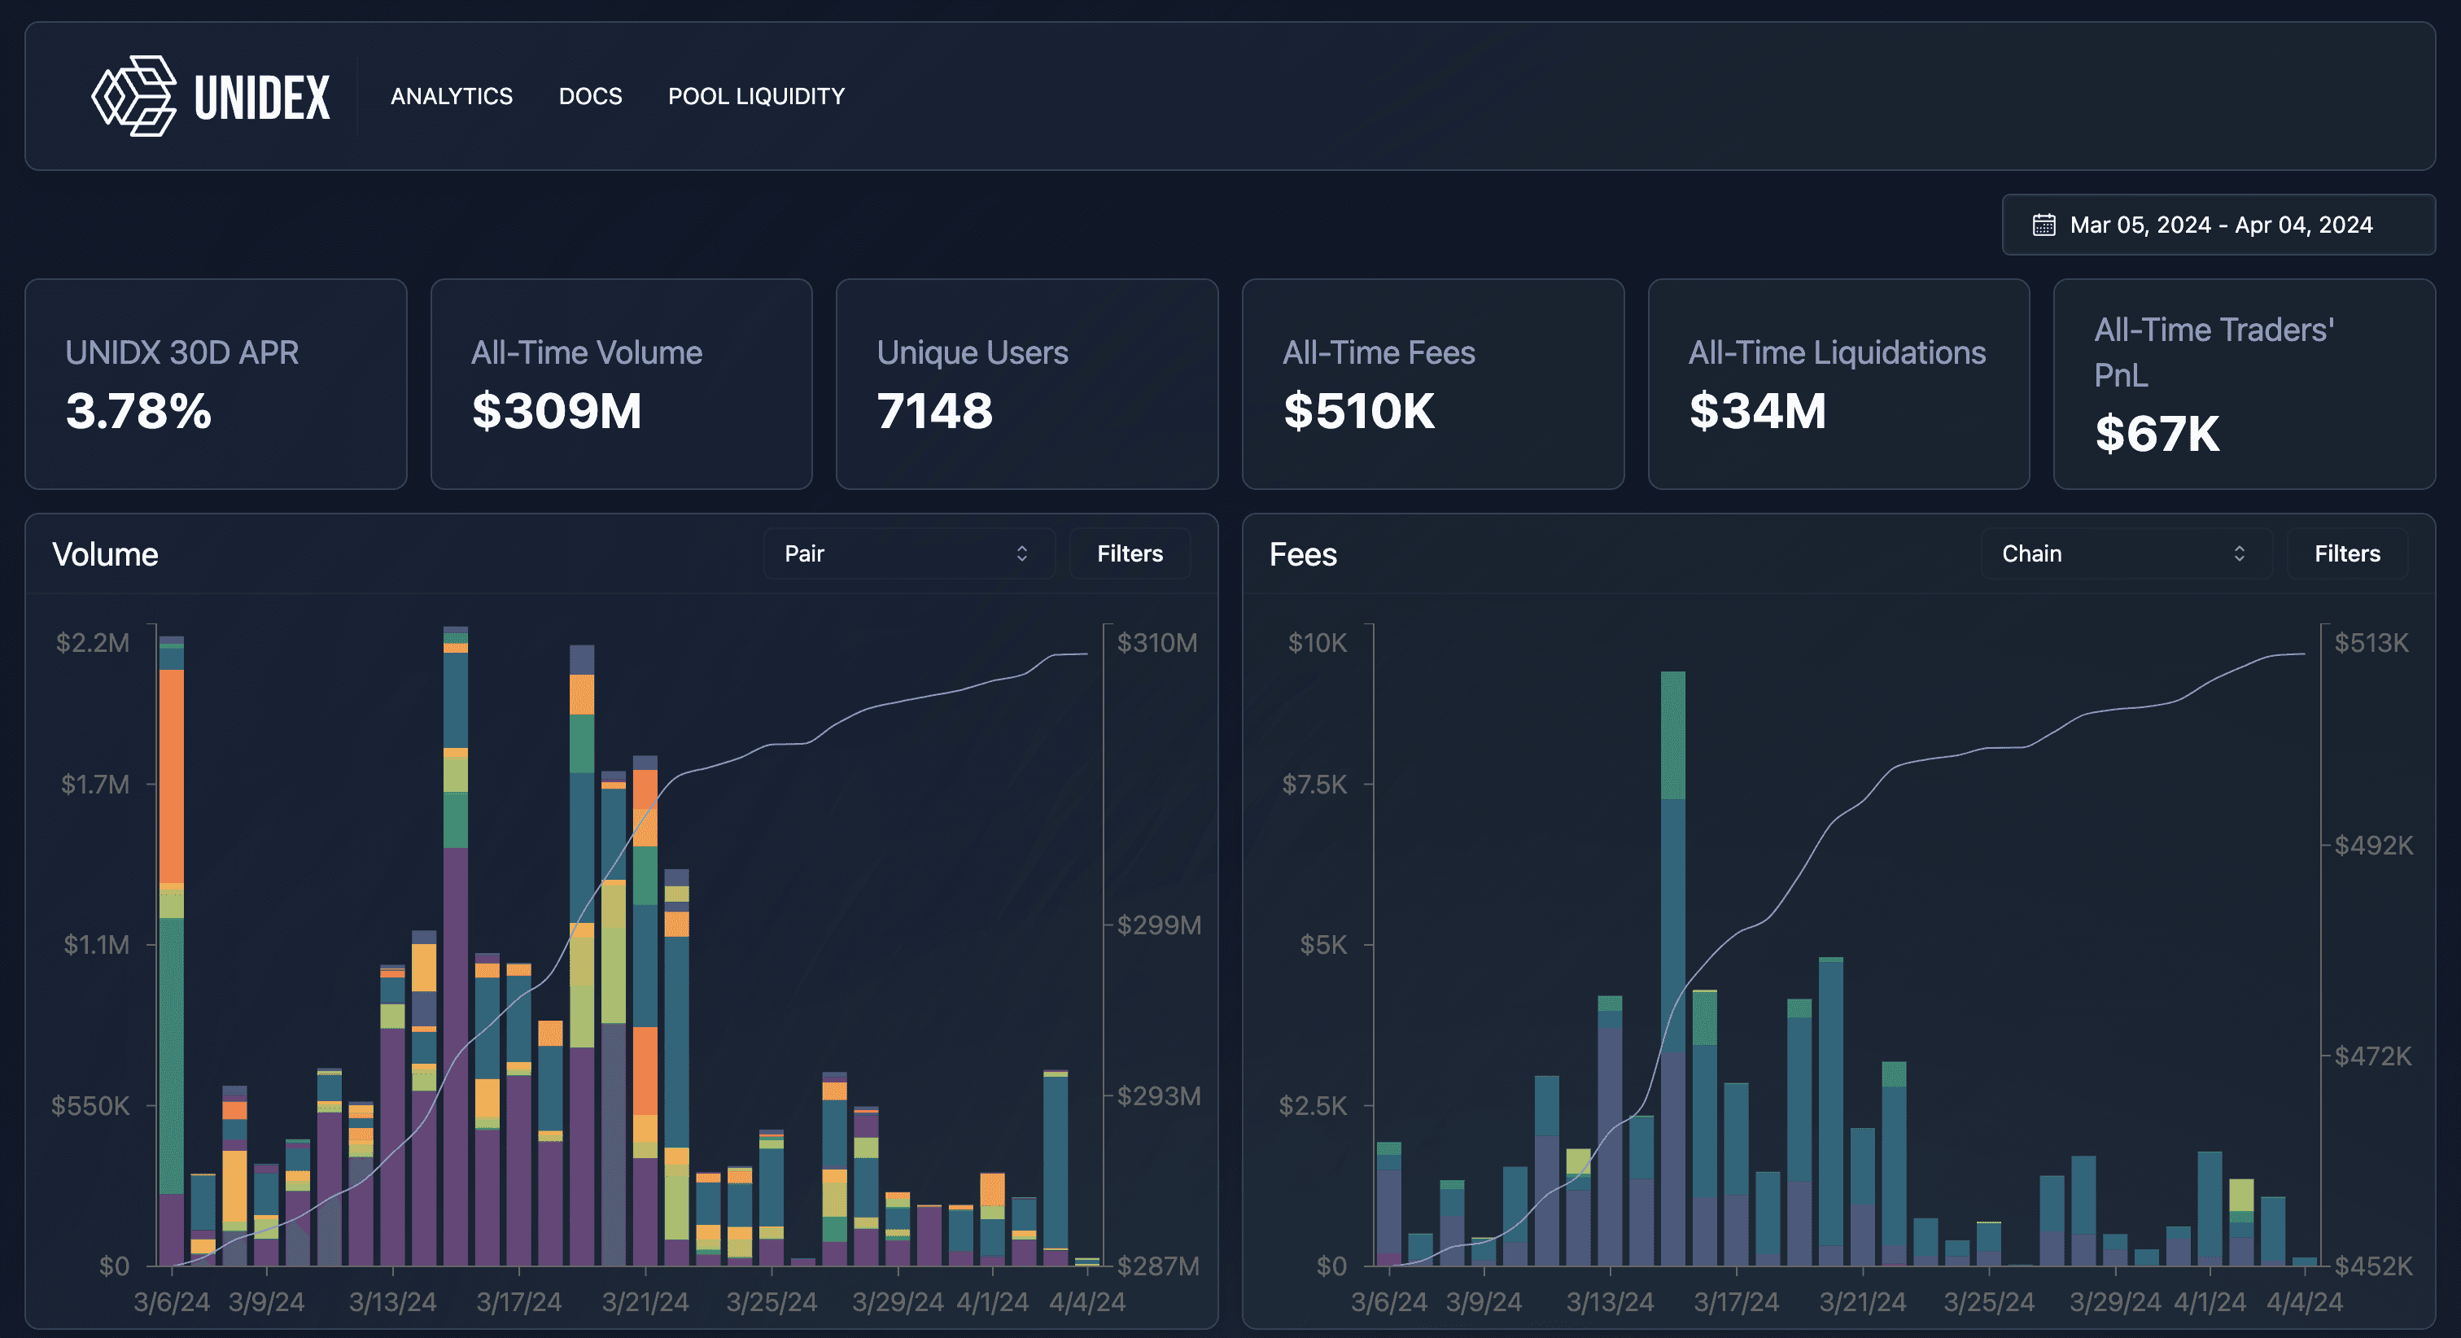Click the 3/21/24 date under Volume chart
Viewport: 2461px width, 1338px height.
(645, 1301)
